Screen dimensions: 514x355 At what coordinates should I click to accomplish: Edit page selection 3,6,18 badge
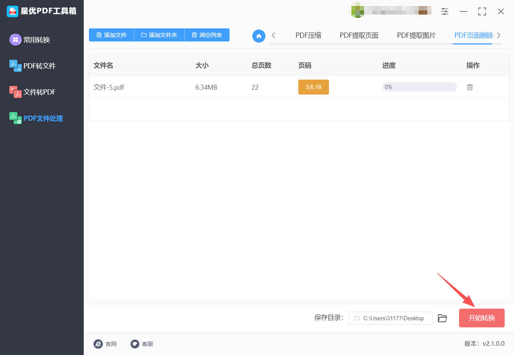313,87
